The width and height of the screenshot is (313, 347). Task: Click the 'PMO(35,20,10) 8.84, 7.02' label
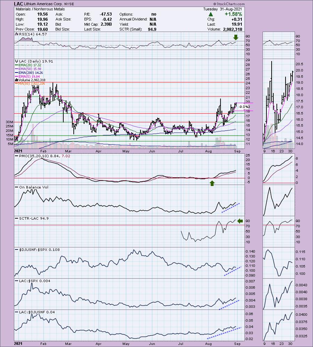45,156
